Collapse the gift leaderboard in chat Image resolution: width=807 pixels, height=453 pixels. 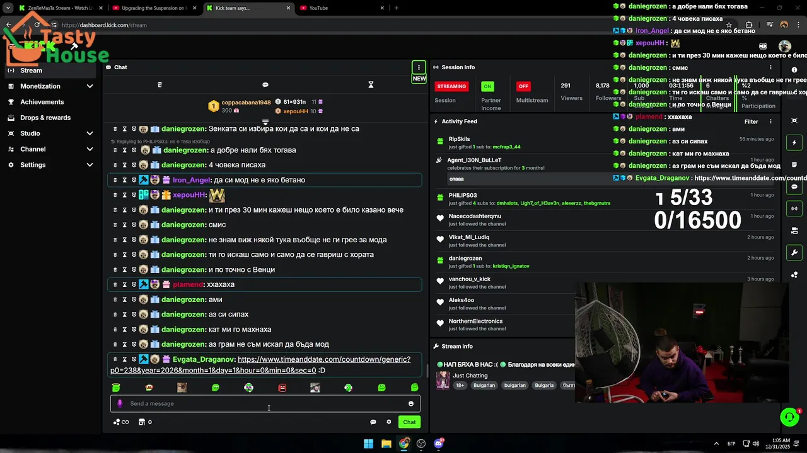point(265,122)
